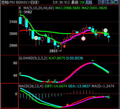The image size is (120, 109).
Task: Select the SLOWKD(9,3,3,2) indicator label
Action: coord(33,58)
